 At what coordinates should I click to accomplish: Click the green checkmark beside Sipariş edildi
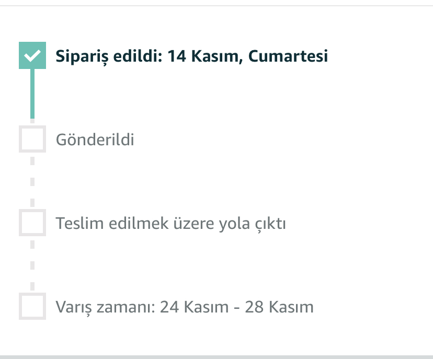point(32,55)
